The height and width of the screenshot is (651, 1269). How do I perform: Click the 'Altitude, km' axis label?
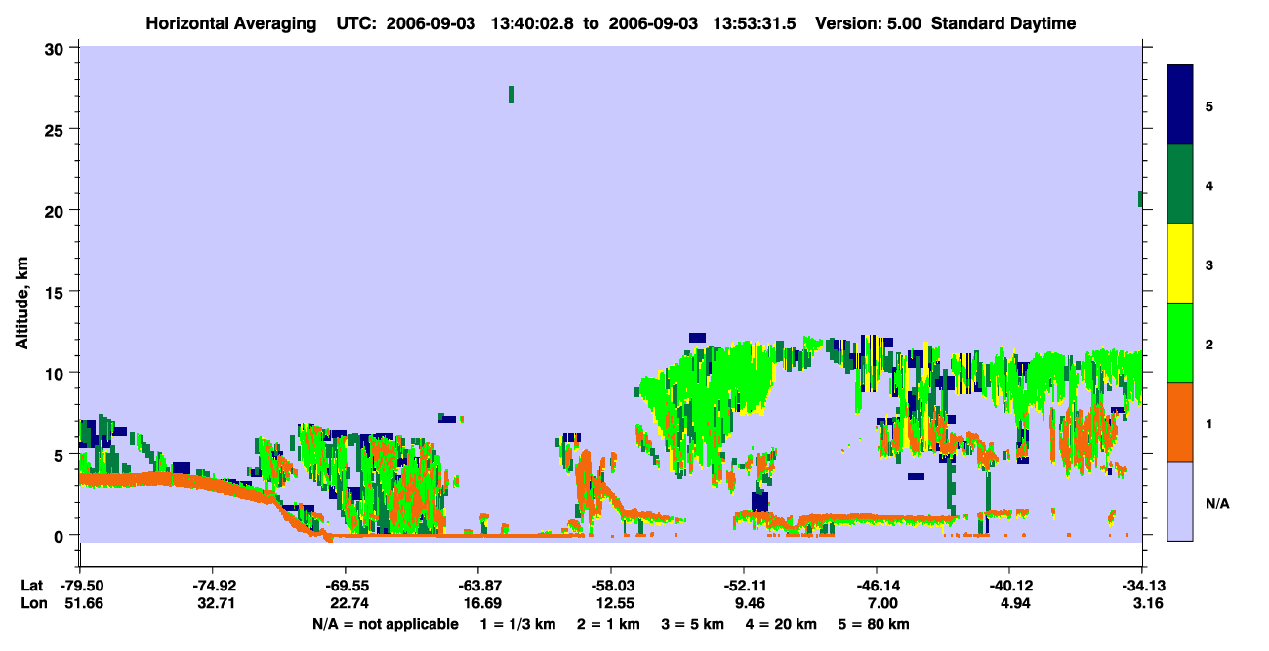click(21, 304)
